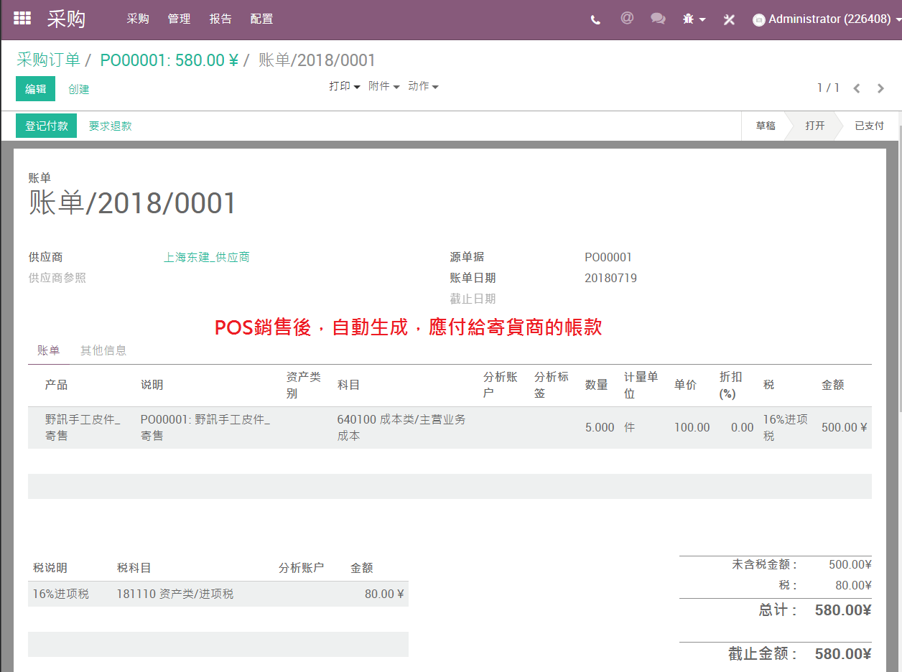The width and height of the screenshot is (902, 672).
Task: Open the debug bug icon menu
Action: click(x=694, y=19)
